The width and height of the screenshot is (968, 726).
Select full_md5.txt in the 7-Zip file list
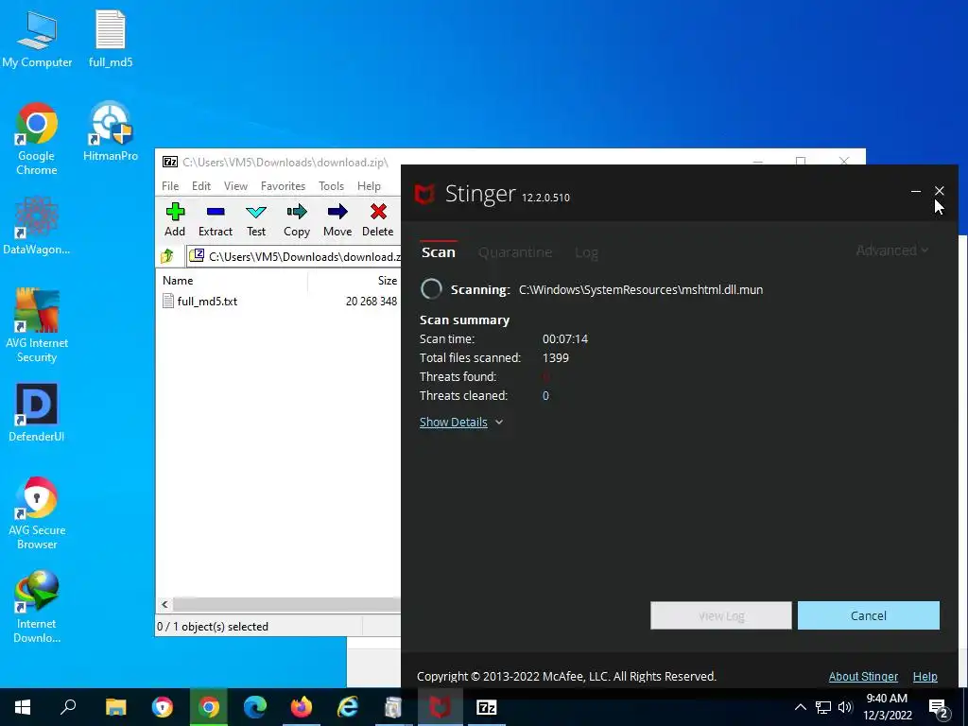207,302
